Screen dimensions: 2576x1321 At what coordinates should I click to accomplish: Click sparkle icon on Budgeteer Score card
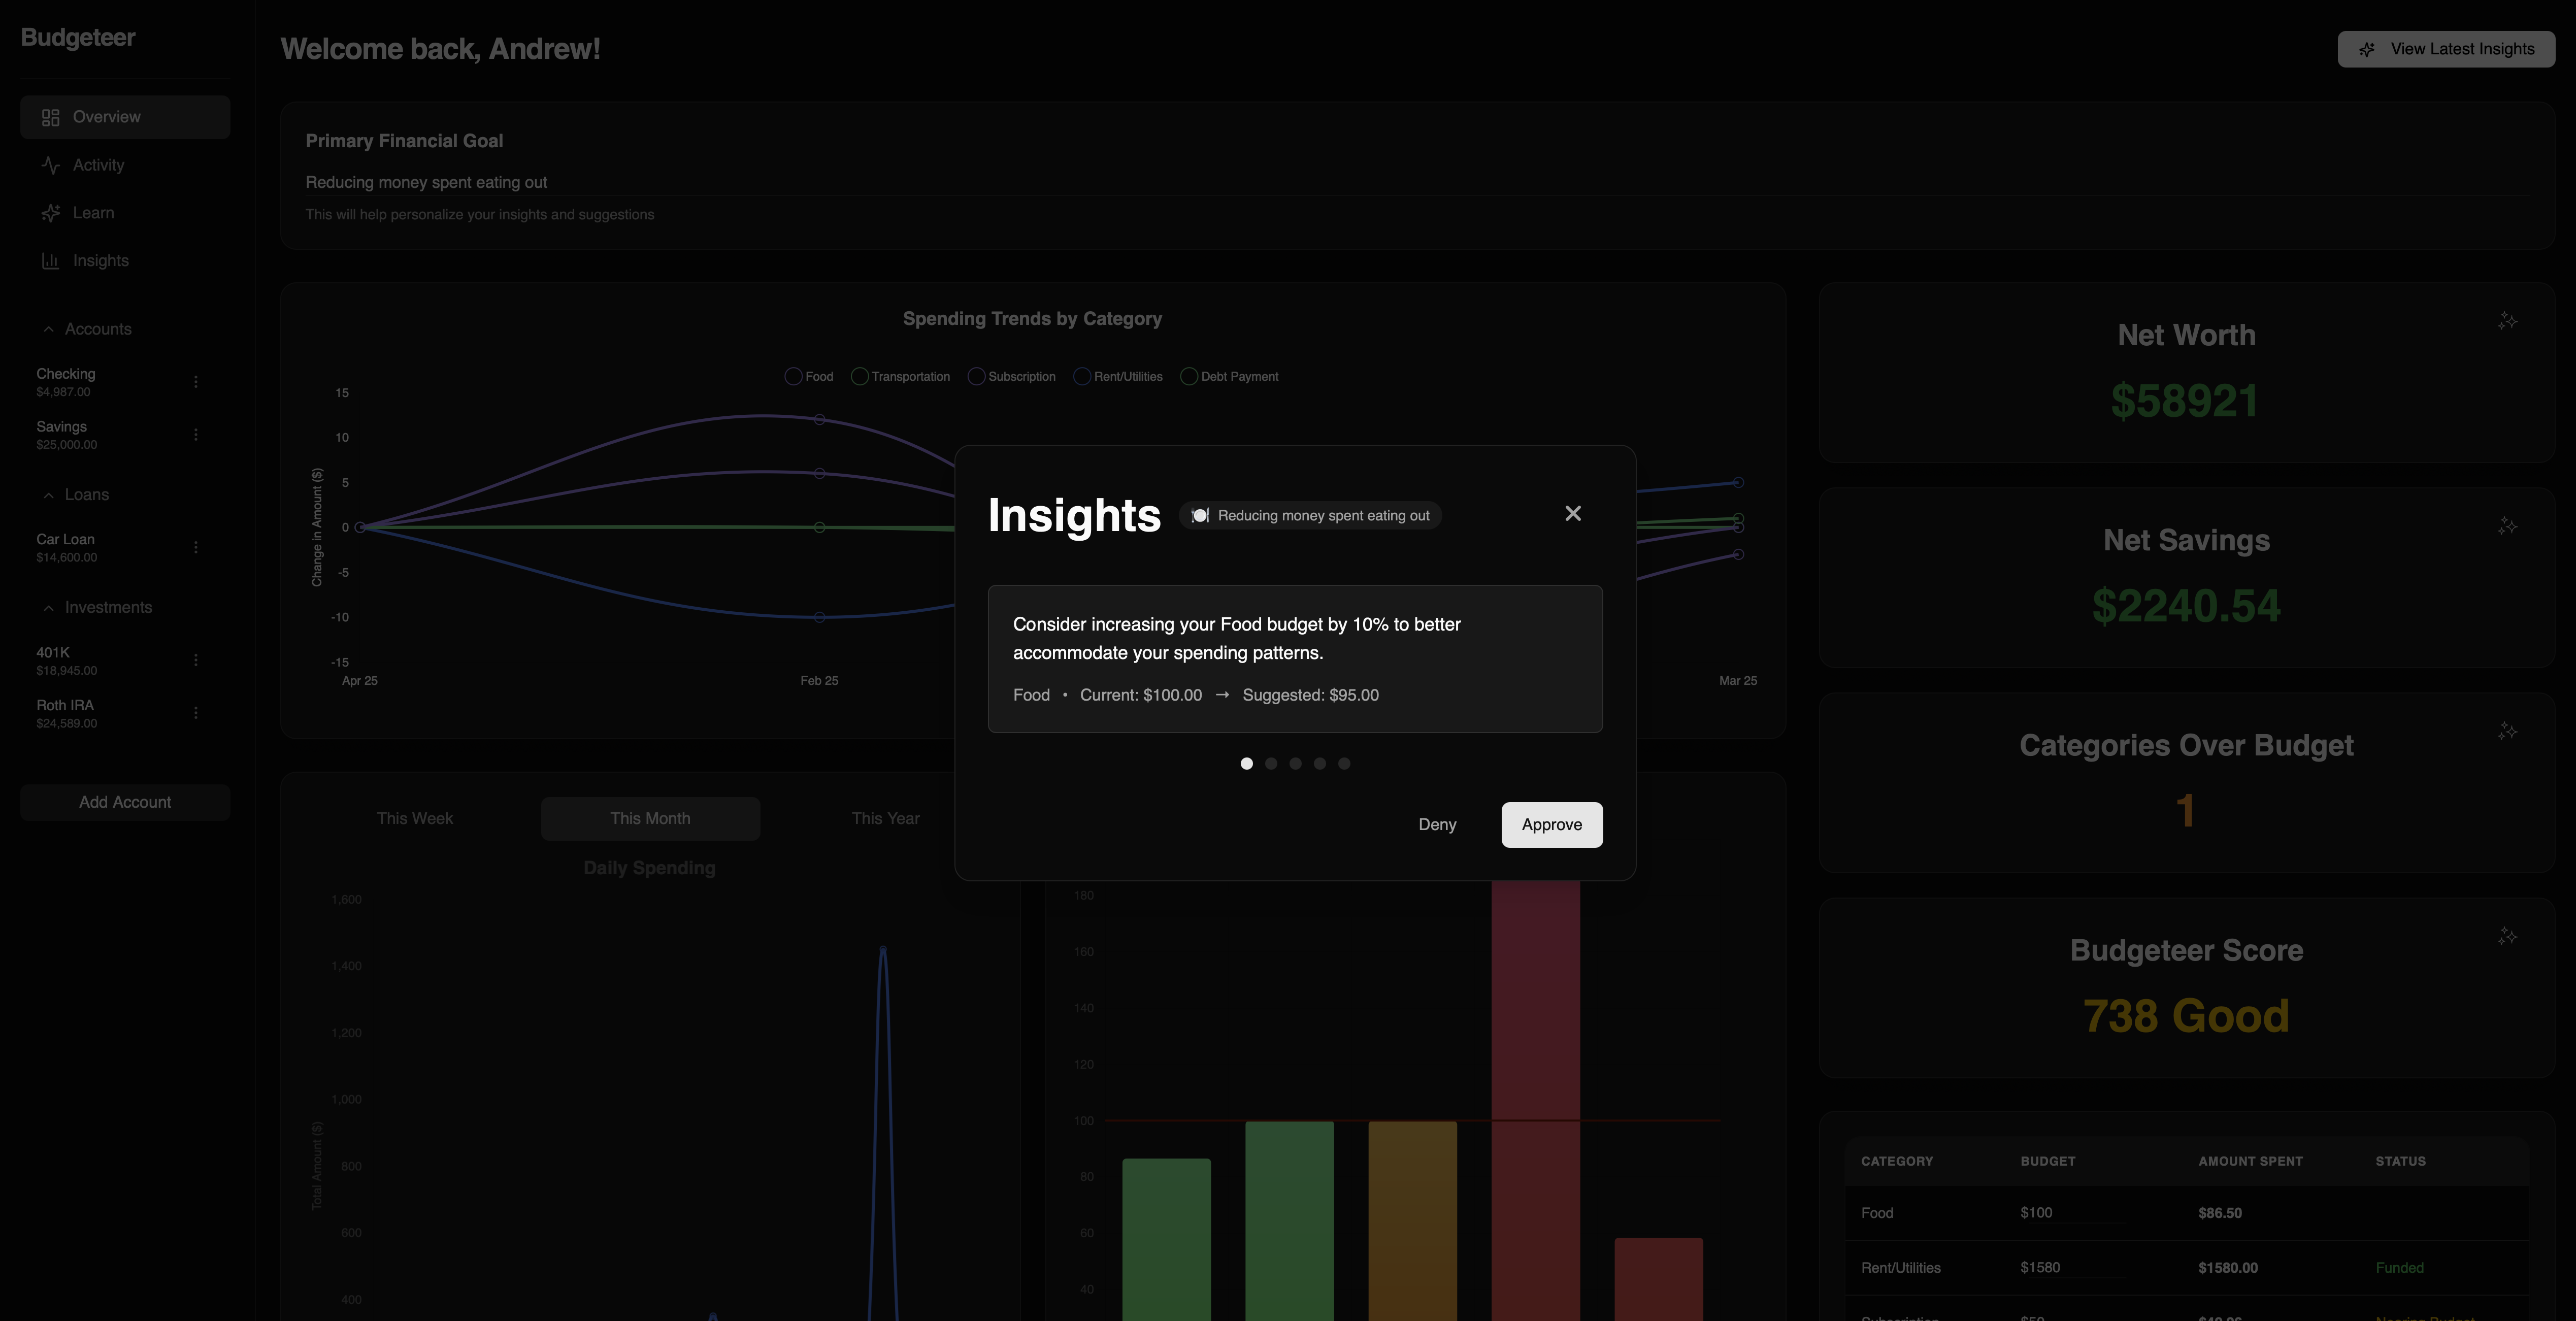coord(2507,936)
